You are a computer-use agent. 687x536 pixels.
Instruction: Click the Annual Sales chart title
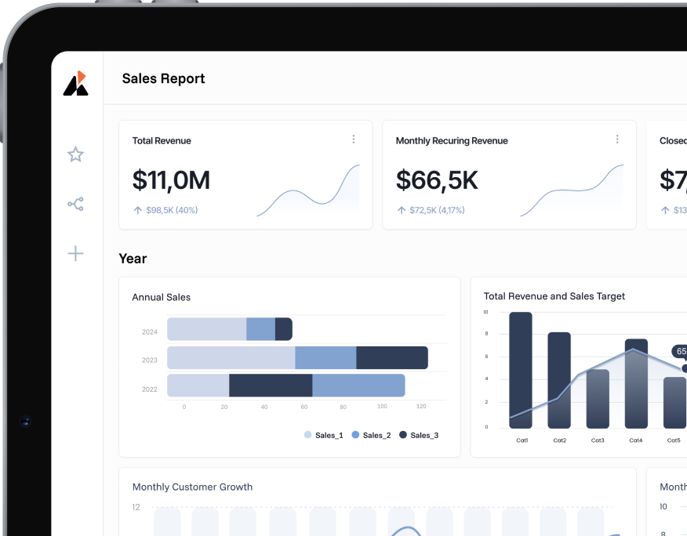[162, 297]
